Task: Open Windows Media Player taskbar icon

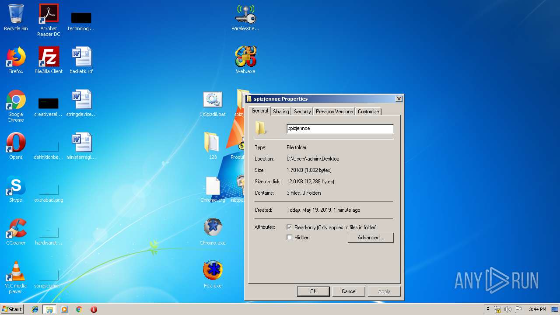Action: (x=64, y=309)
